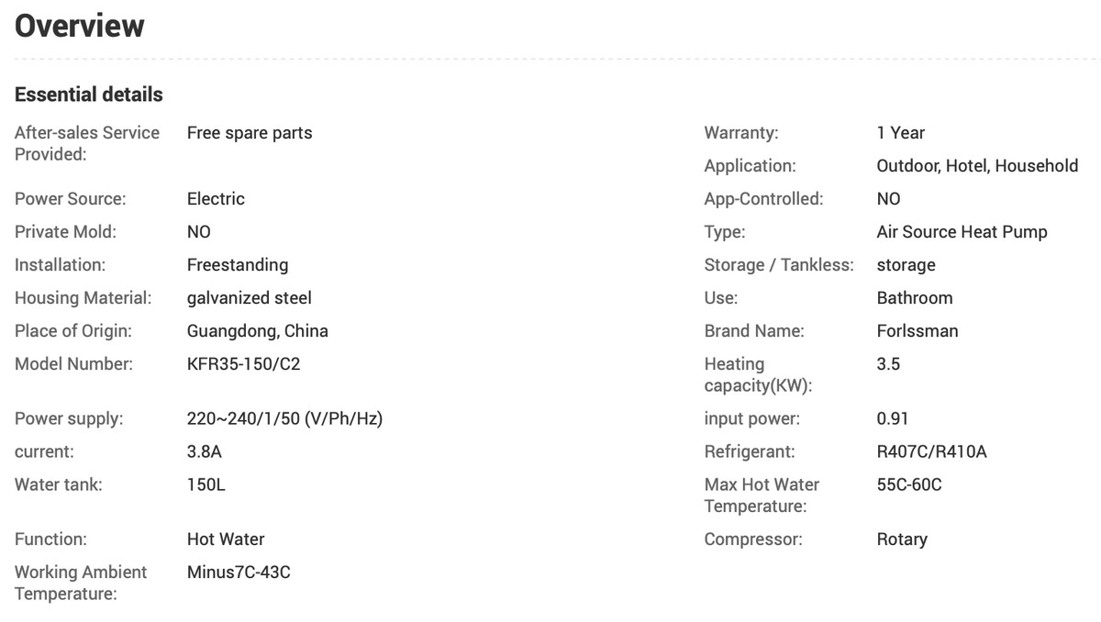Screen dimensions: 1101x622
Task: Click the R407C/R410A refrigerant value
Action: pos(932,452)
